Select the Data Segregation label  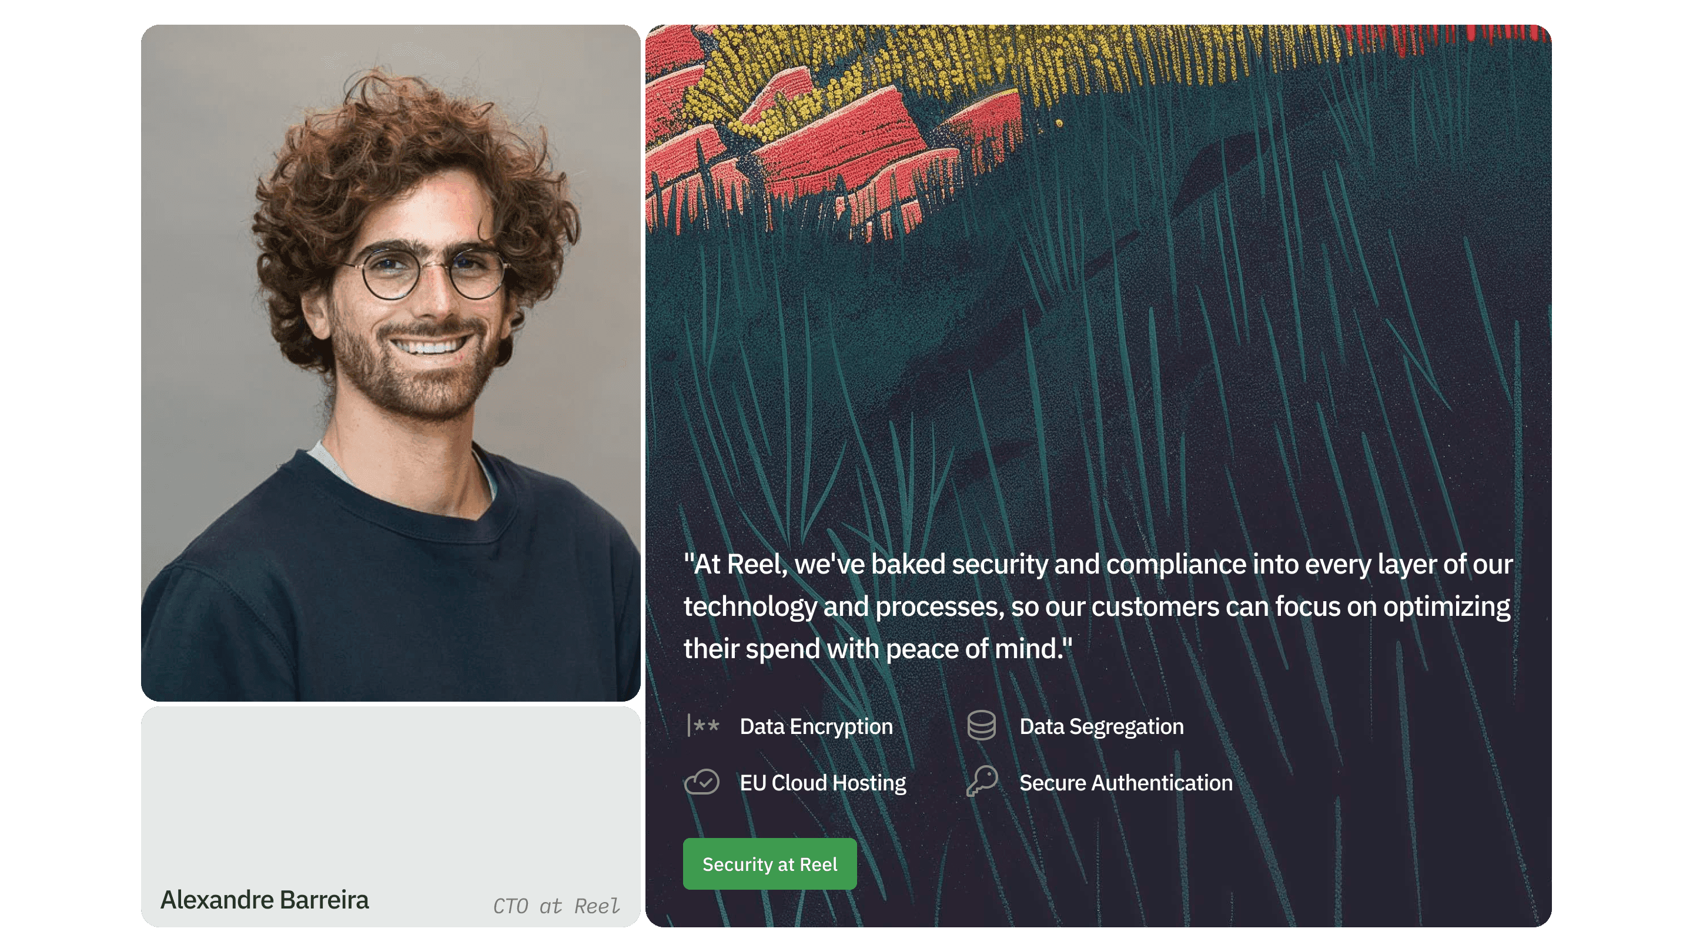(x=1102, y=727)
